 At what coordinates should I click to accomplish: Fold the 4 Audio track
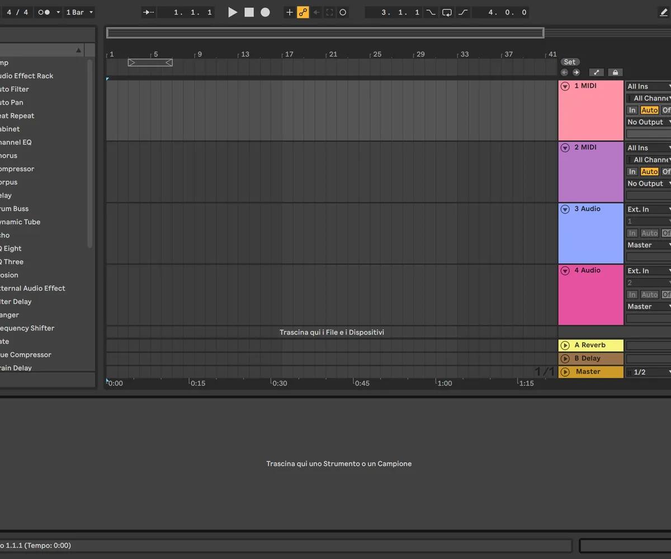coord(565,271)
